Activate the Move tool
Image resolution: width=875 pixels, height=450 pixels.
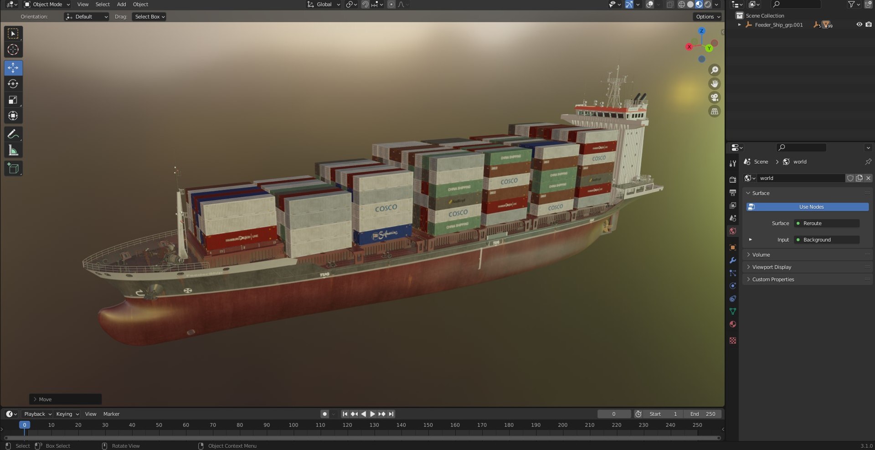pos(13,68)
